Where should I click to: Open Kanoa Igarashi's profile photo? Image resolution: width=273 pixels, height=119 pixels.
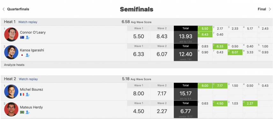(x=11, y=52)
